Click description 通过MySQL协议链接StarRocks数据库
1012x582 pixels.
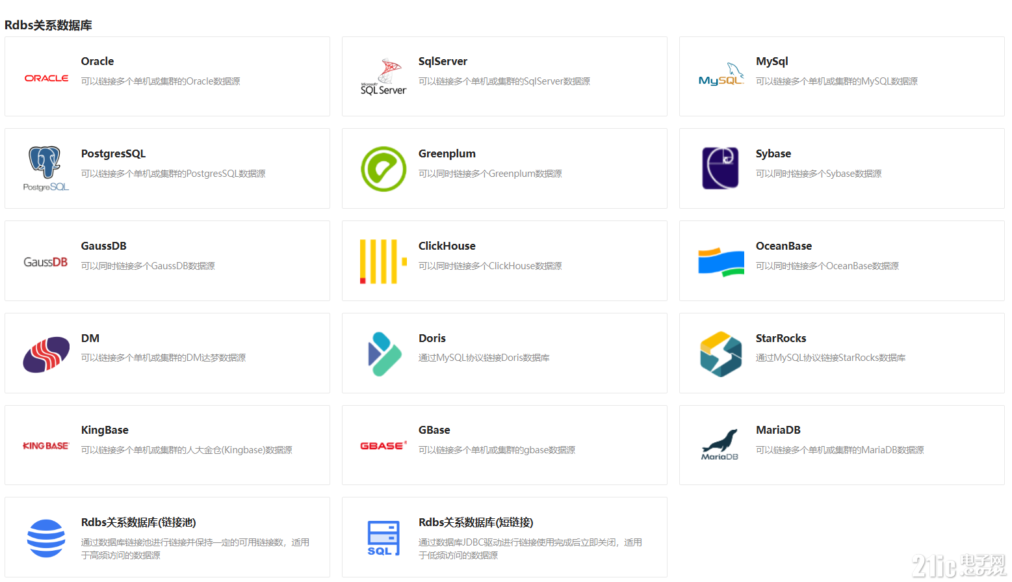point(830,358)
